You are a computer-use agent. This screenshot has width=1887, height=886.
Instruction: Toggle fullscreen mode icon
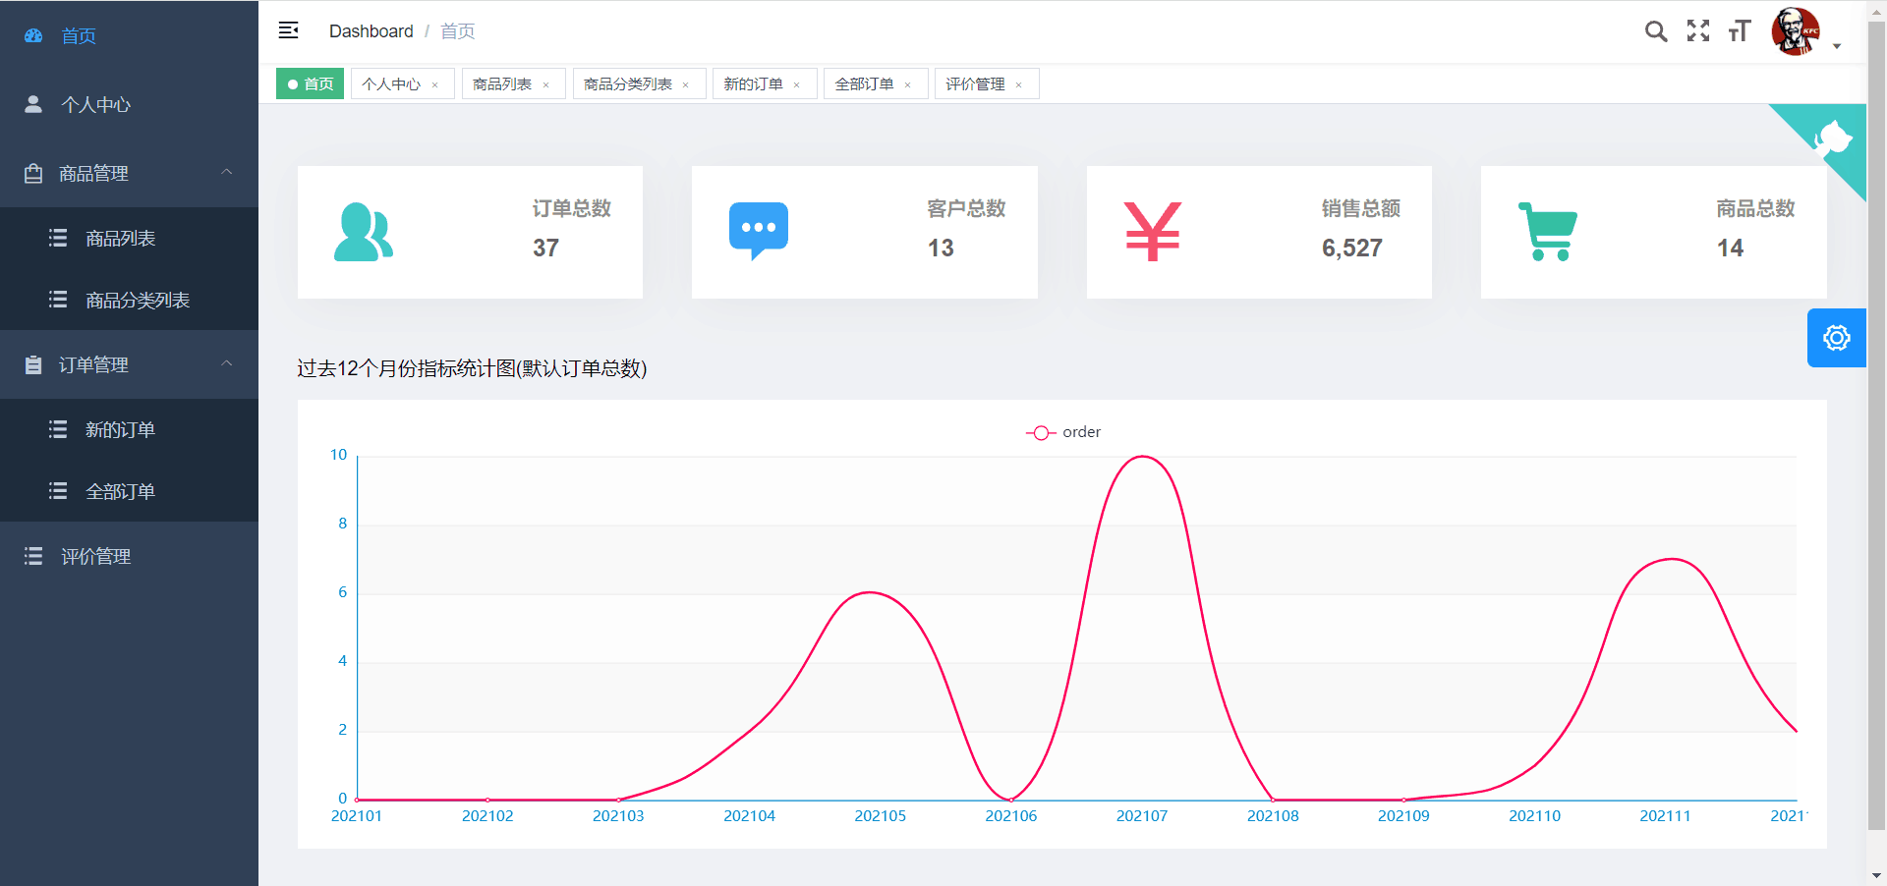click(x=1698, y=31)
